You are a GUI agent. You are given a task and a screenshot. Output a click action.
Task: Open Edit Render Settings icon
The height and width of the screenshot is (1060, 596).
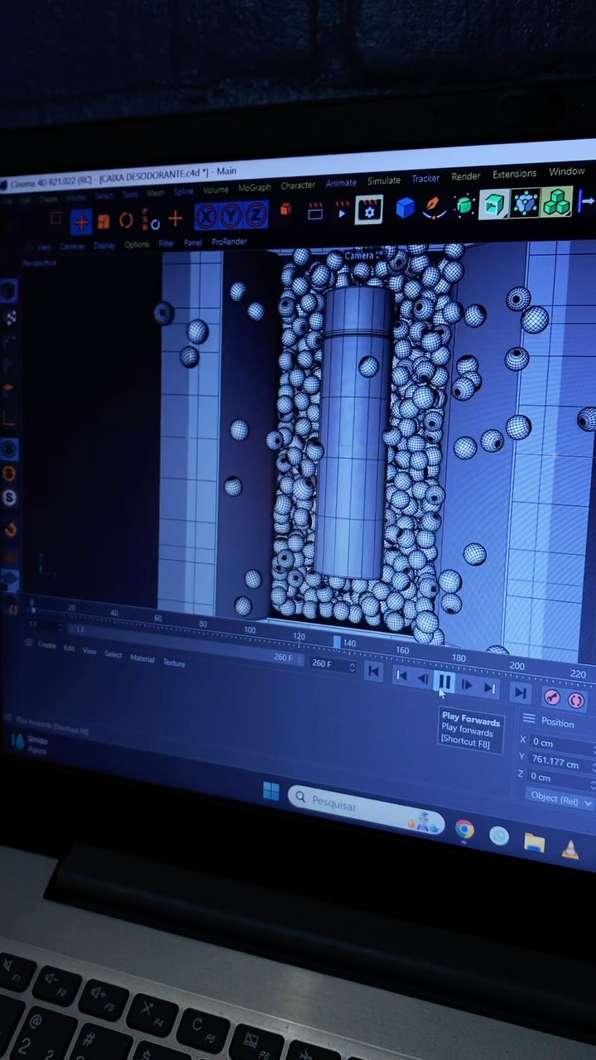point(369,210)
